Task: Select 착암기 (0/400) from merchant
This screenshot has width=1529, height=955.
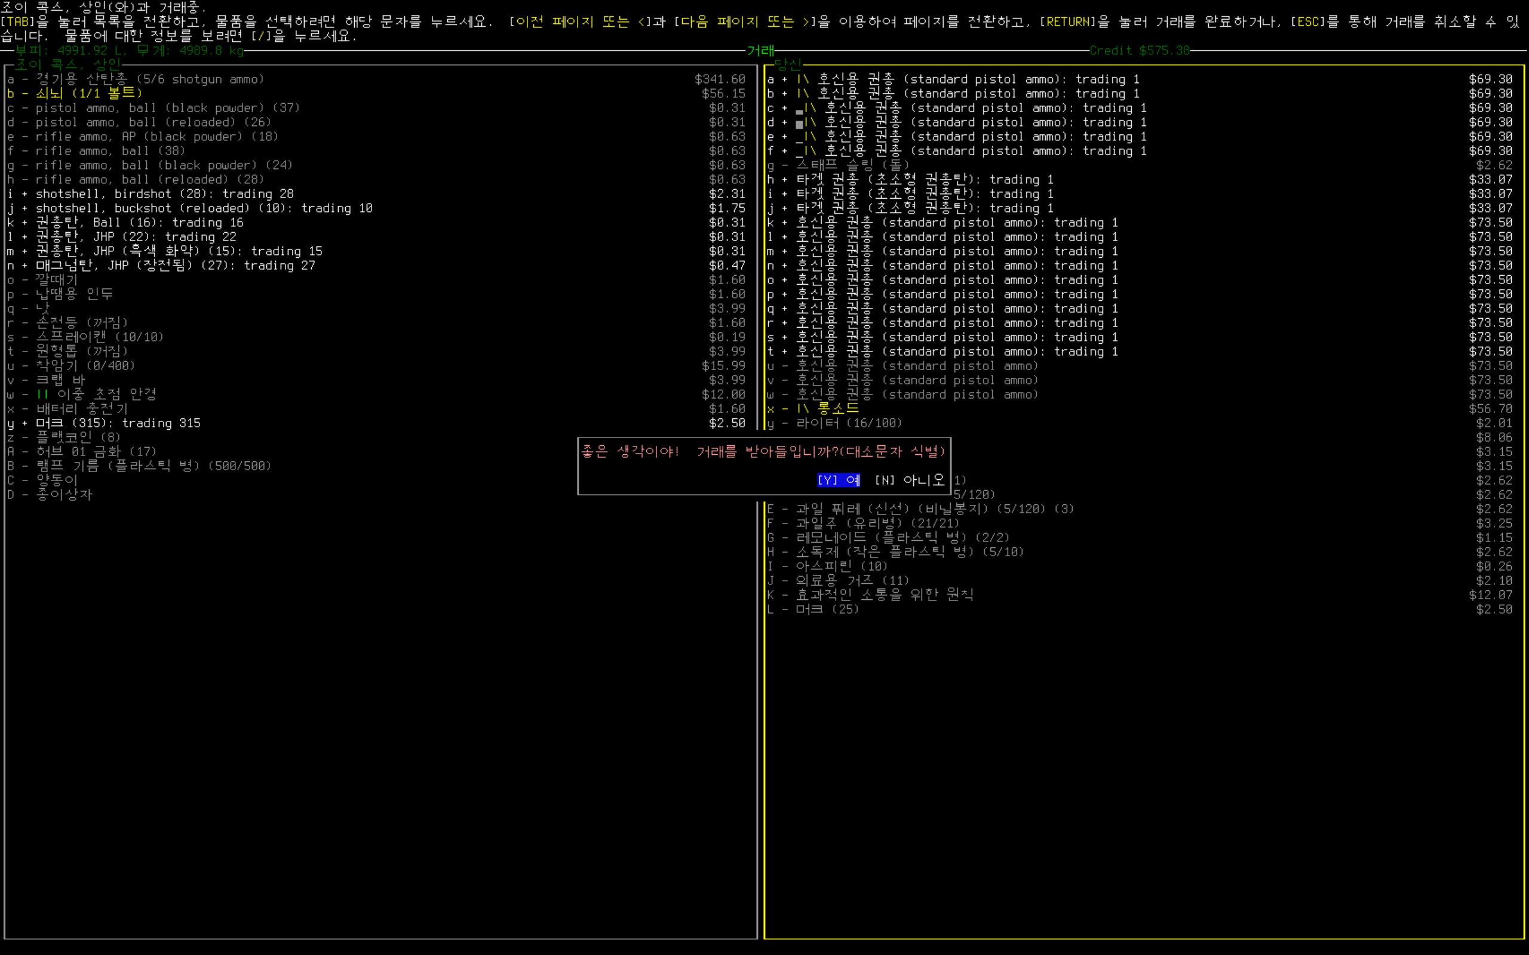Action: tap(85, 366)
